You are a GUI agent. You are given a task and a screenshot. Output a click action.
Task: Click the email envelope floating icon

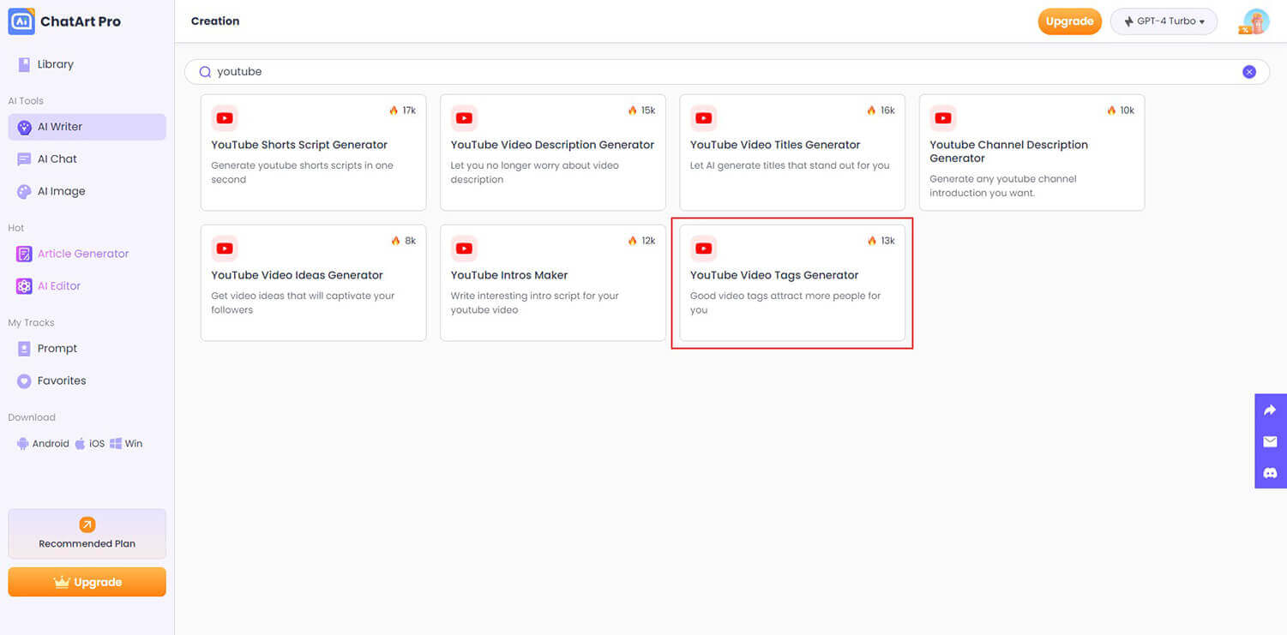(1271, 441)
